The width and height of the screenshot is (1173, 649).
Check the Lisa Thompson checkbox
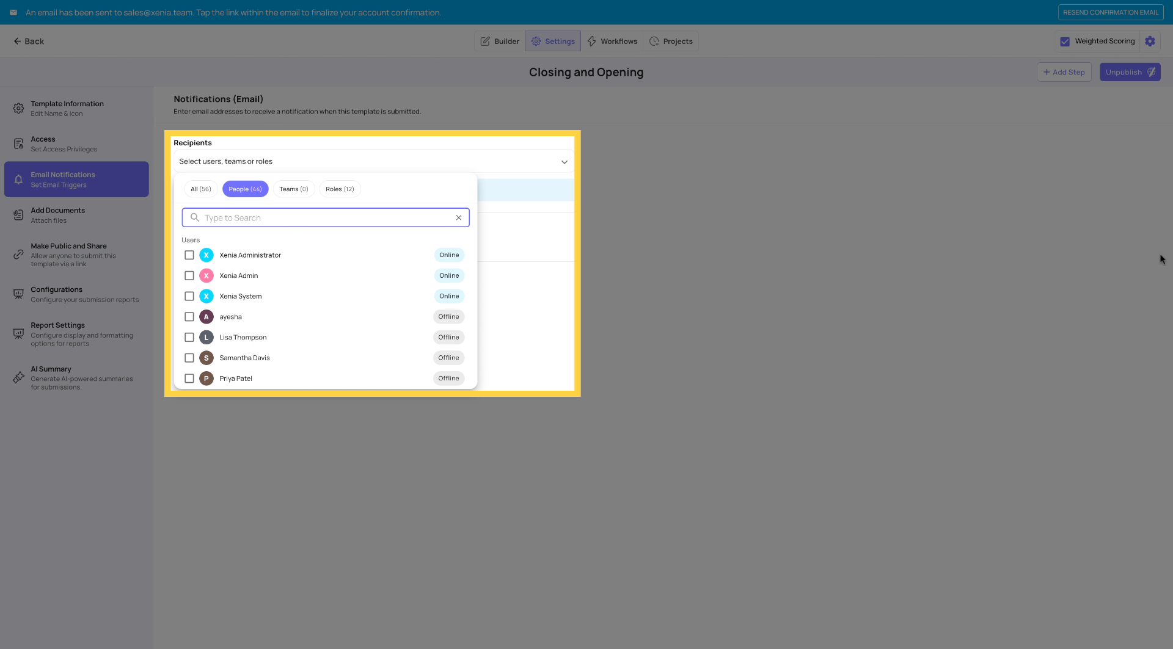tap(189, 338)
